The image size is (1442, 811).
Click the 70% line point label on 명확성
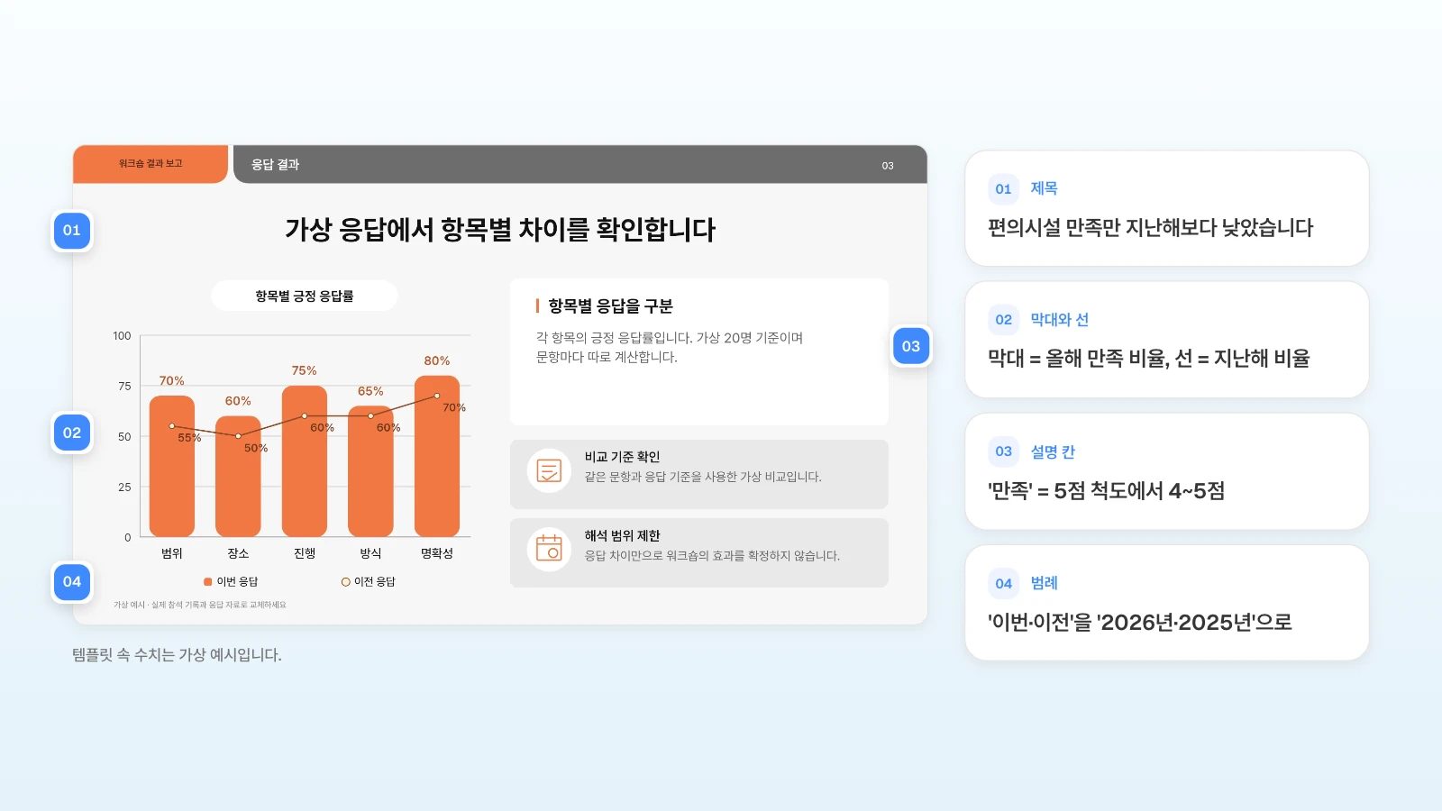click(454, 408)
